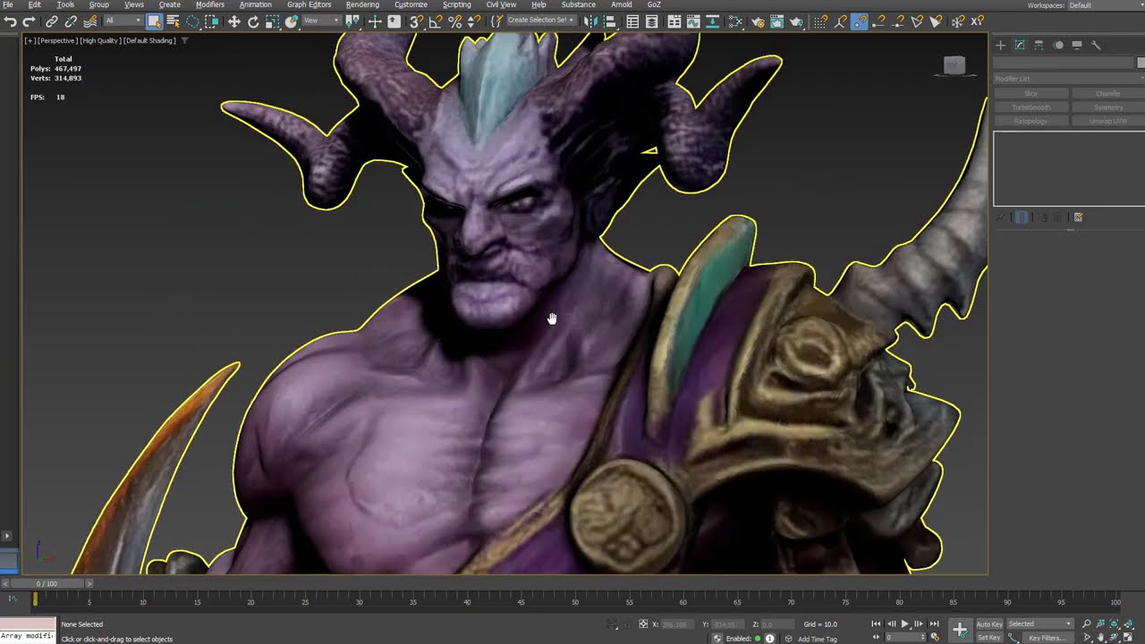Open the reference coordinate 'View' dropdown
Viewport: 1145px width, 644px height.
(x=321, y=21)
